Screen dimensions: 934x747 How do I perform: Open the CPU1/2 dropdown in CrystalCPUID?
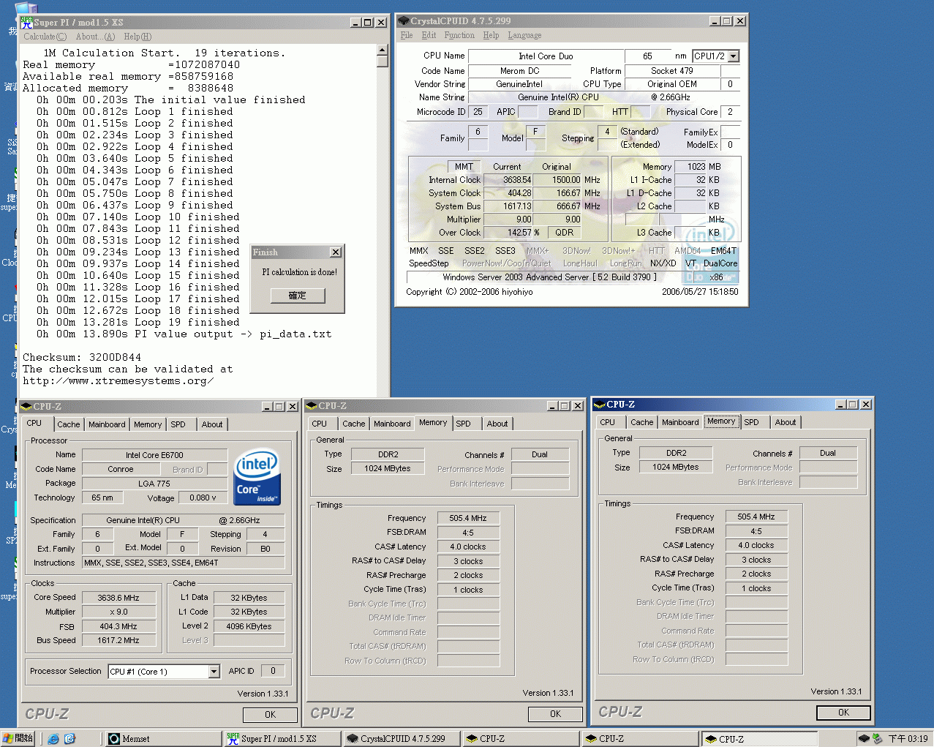[734, 56]
